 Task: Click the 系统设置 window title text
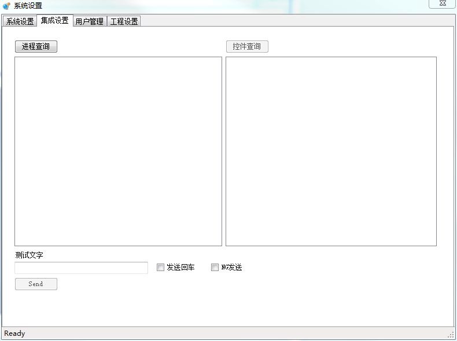coord(28,6)
